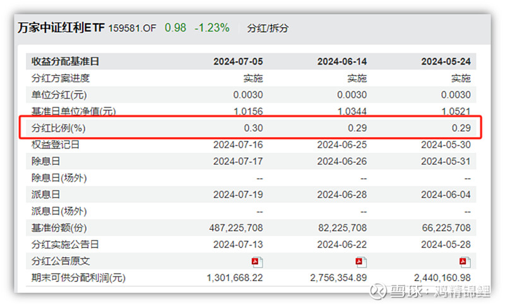Image resolution: width=505 pixels, height=307 pixels.
Task: Click net value cell 1.0521
Action: pos(456,111)
